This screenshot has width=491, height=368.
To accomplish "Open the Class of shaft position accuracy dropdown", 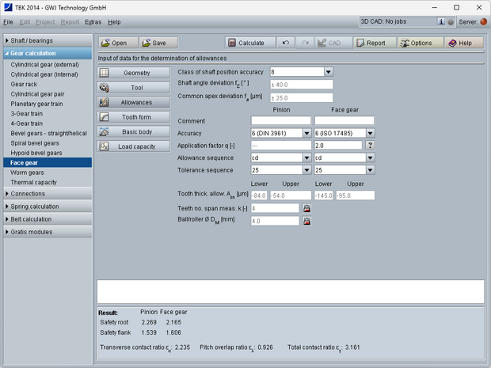I will (x=328, y=72).
